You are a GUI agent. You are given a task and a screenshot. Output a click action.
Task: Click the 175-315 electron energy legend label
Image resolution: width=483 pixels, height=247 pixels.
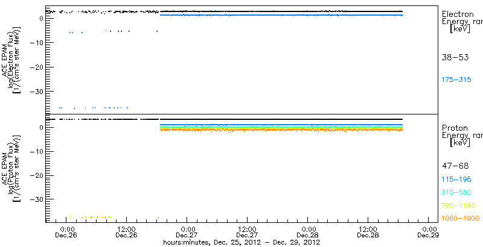click(x=456, y=80)
